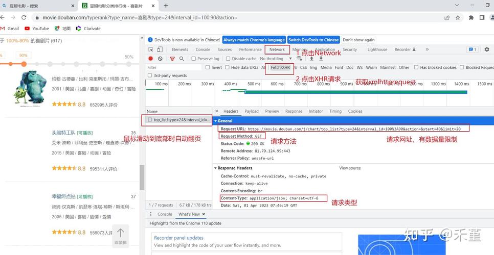Filter requests by Manifest type
The height and width of the screenshot is (255, 494).
pyautogui.click(x=388, y=67)
